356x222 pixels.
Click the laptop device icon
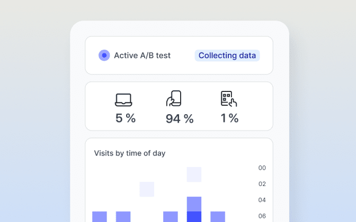(123, 100)
